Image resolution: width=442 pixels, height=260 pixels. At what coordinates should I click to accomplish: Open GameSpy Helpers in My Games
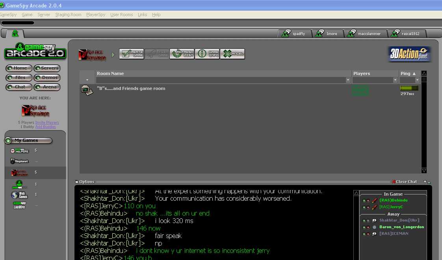point(19,151)
